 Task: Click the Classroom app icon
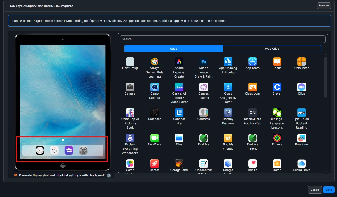pos(252,87)
